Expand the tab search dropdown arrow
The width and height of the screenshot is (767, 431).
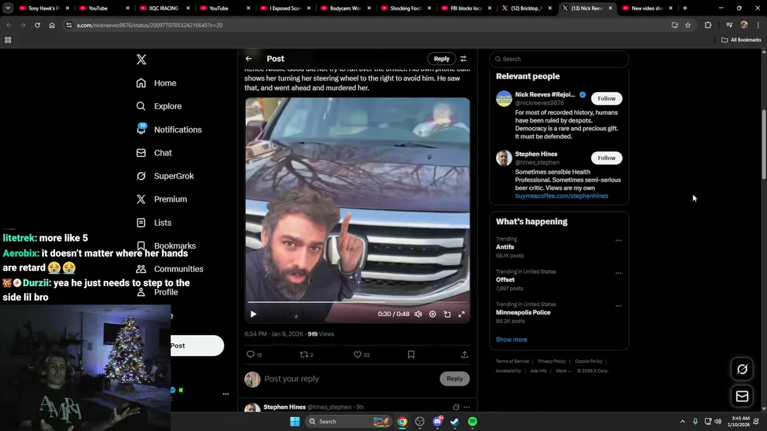(x=8, y=8)
